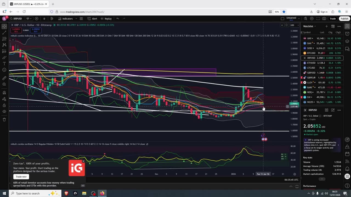Sort watchlist by the Symbol column

(307, 32)
